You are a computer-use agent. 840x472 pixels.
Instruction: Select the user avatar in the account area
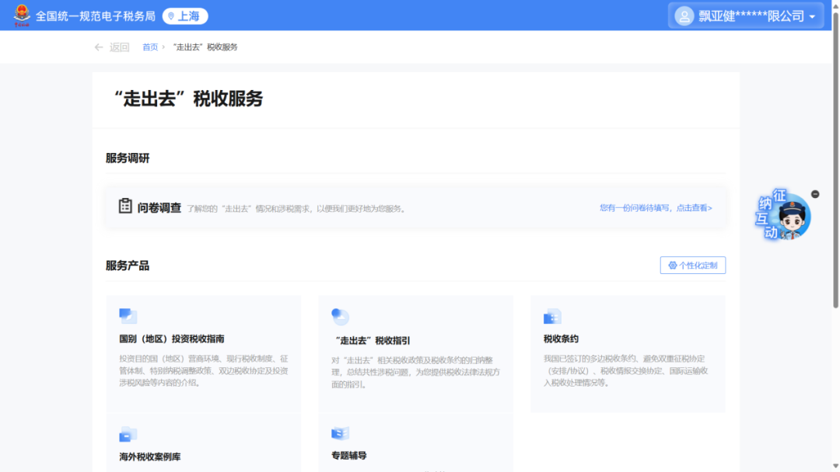click(683, 15)
